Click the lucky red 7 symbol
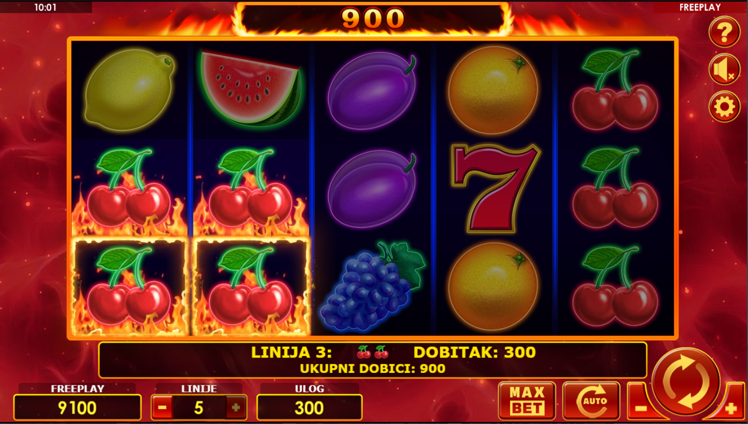Image resolution: width=748 pixels, height=424 pixels. coord(495,188)
